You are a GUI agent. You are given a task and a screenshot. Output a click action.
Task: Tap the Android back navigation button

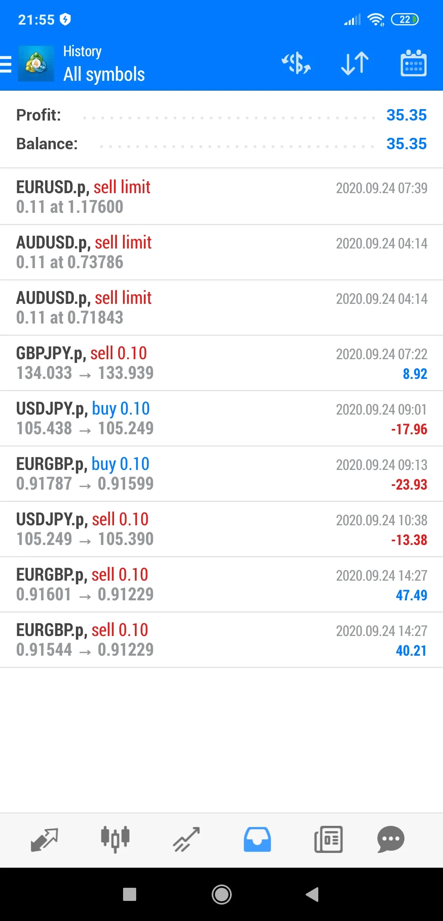coord(312,894)
